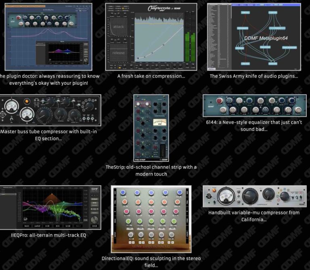310x270 pixels.
Task: Follow 'A fresh take on compression...' link
Action: (x=151, y=76)
